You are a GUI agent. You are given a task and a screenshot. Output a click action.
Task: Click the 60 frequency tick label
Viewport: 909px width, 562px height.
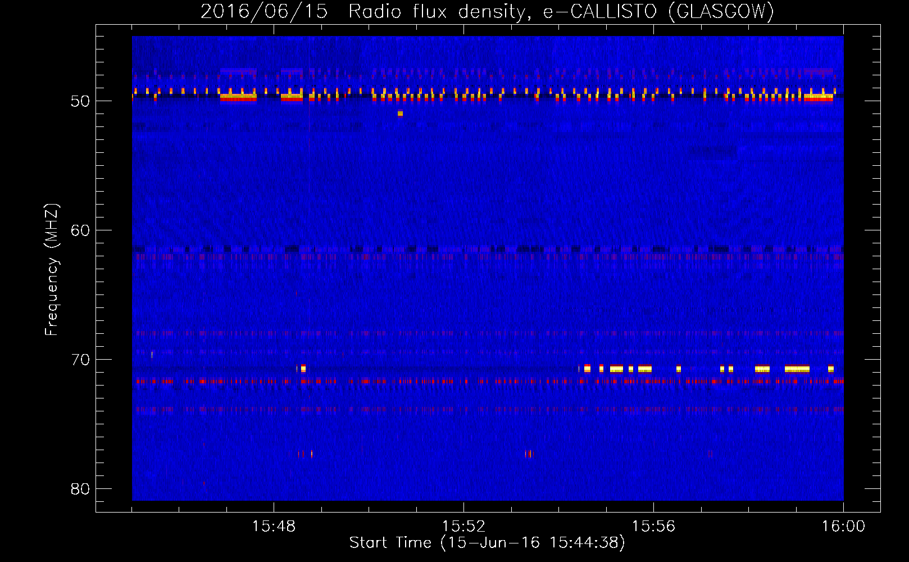coord(80,230)
